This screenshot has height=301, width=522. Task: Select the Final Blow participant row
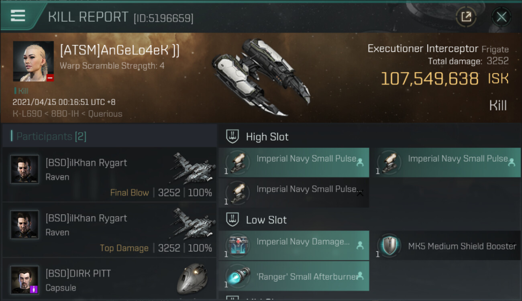(109, 175)
